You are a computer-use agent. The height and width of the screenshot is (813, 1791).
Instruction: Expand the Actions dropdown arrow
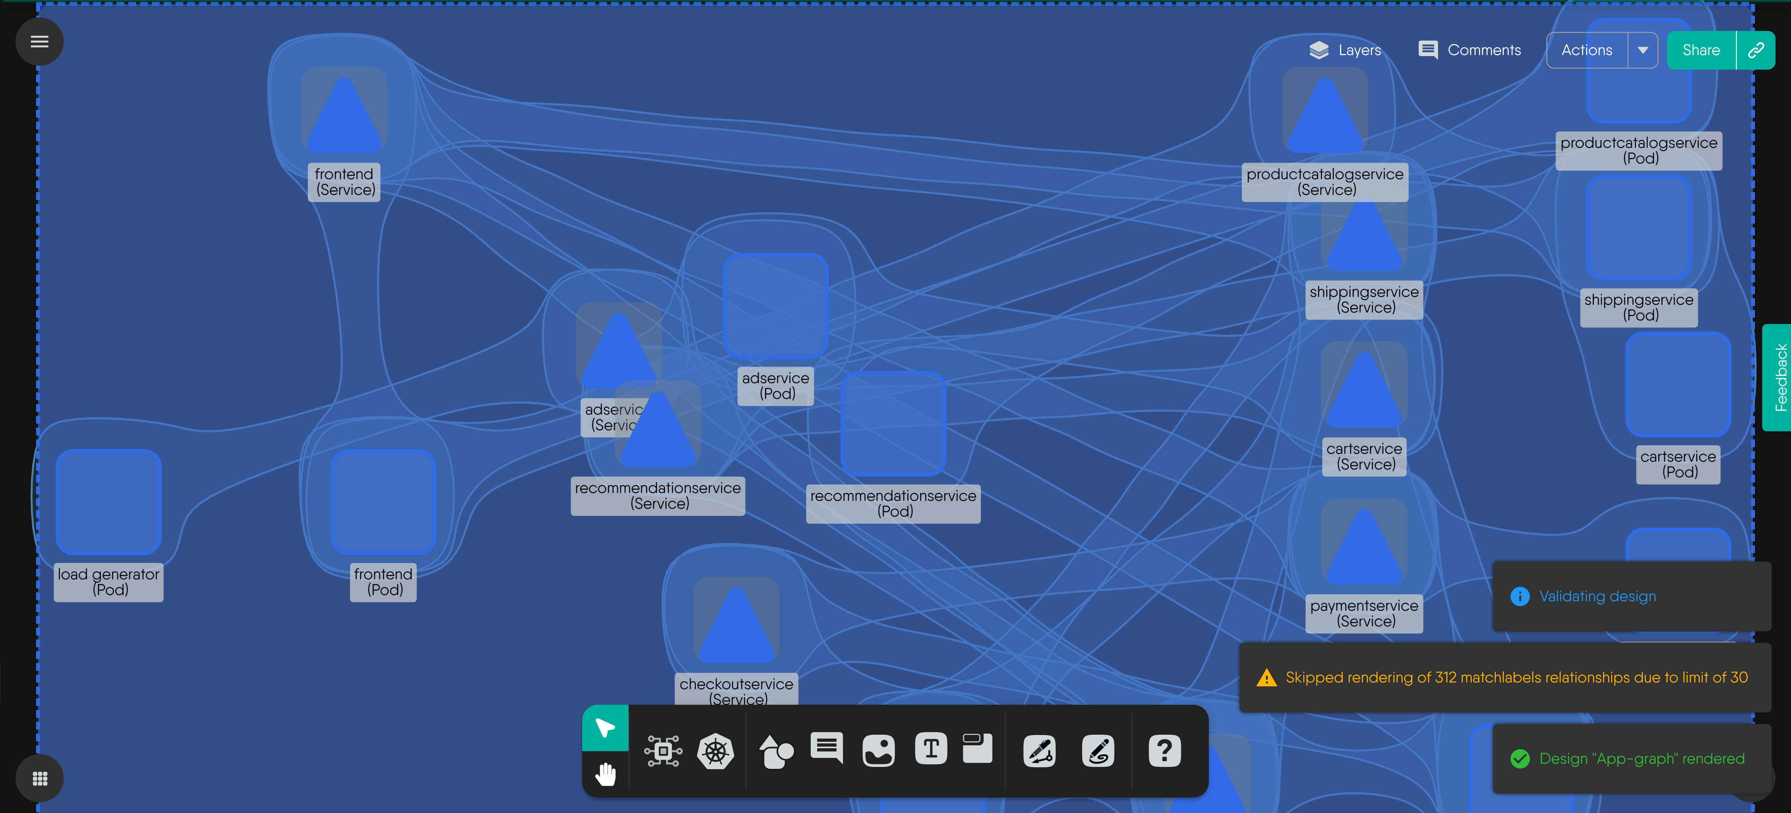[x=1643, y=50]
